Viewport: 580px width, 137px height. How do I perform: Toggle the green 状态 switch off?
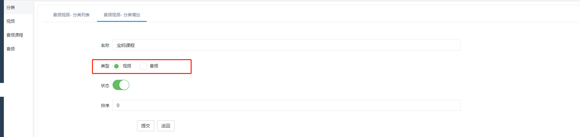[121, 85]
